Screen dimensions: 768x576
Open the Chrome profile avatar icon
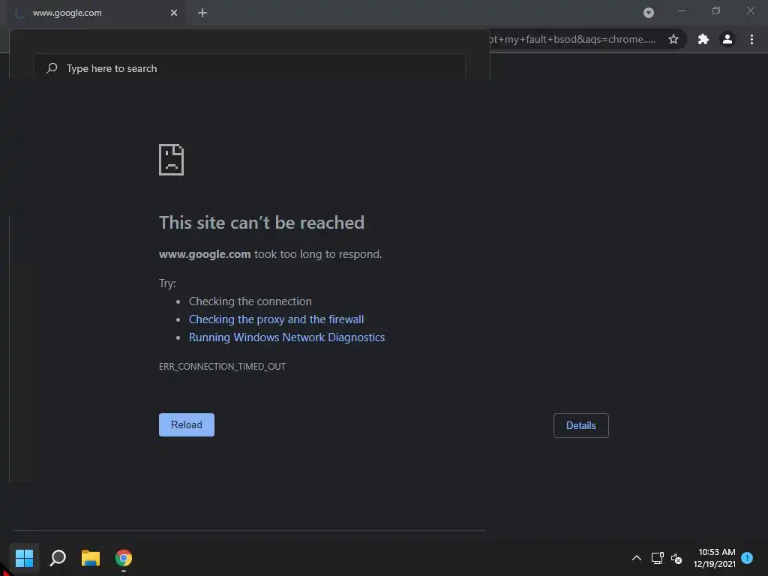[727, 39]
